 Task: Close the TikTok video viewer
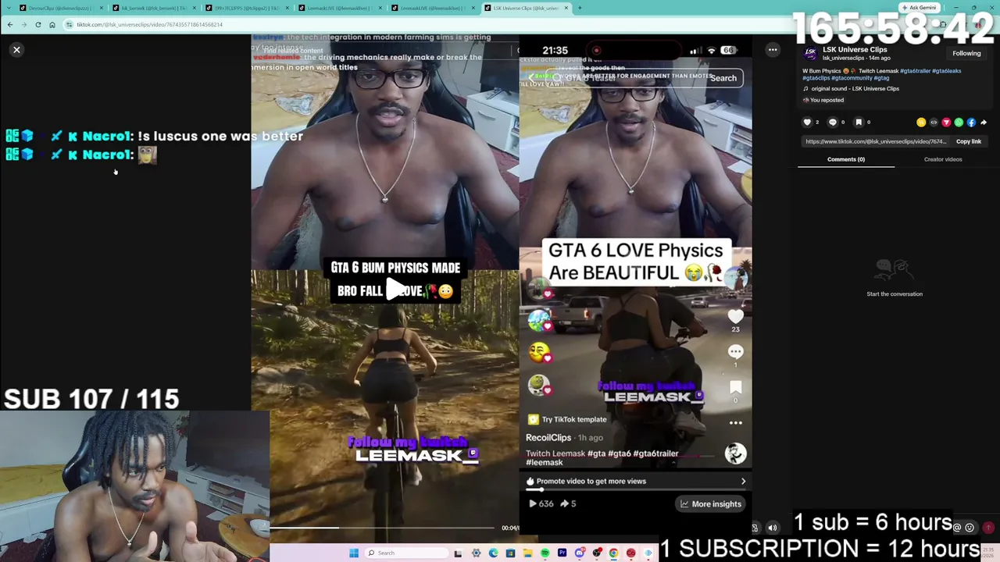pyautogui.click(x=16, y=50)
